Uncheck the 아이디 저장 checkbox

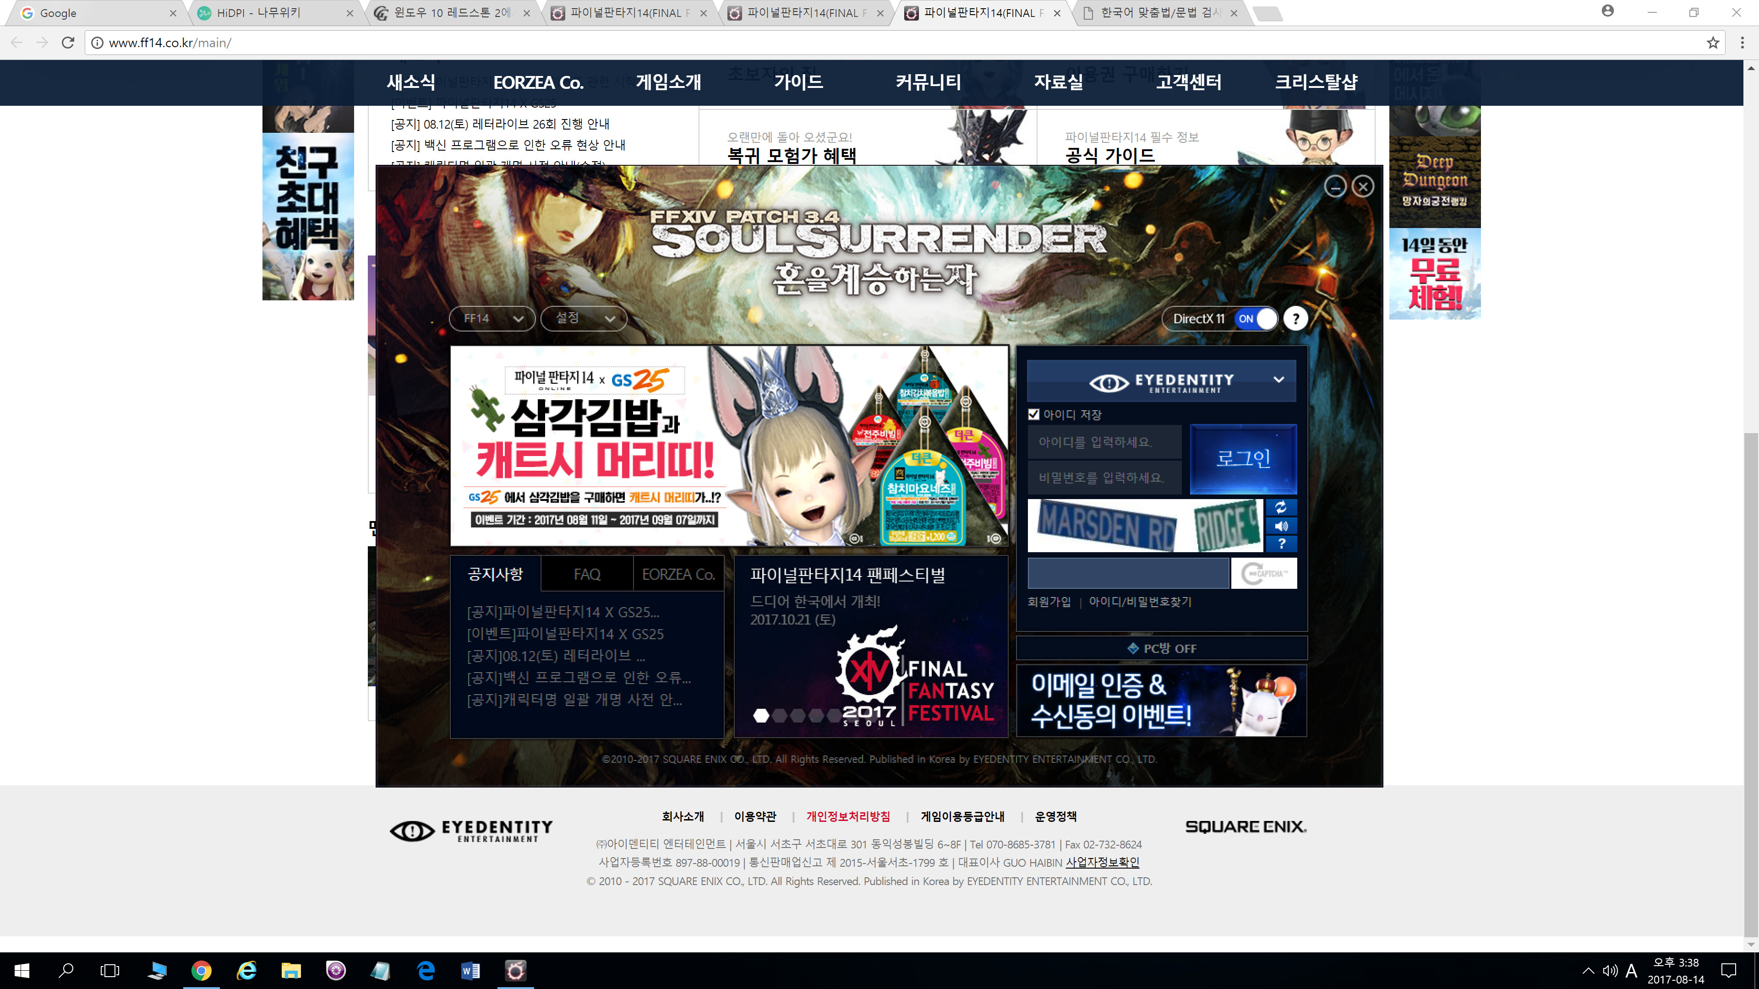(1034, 414)
